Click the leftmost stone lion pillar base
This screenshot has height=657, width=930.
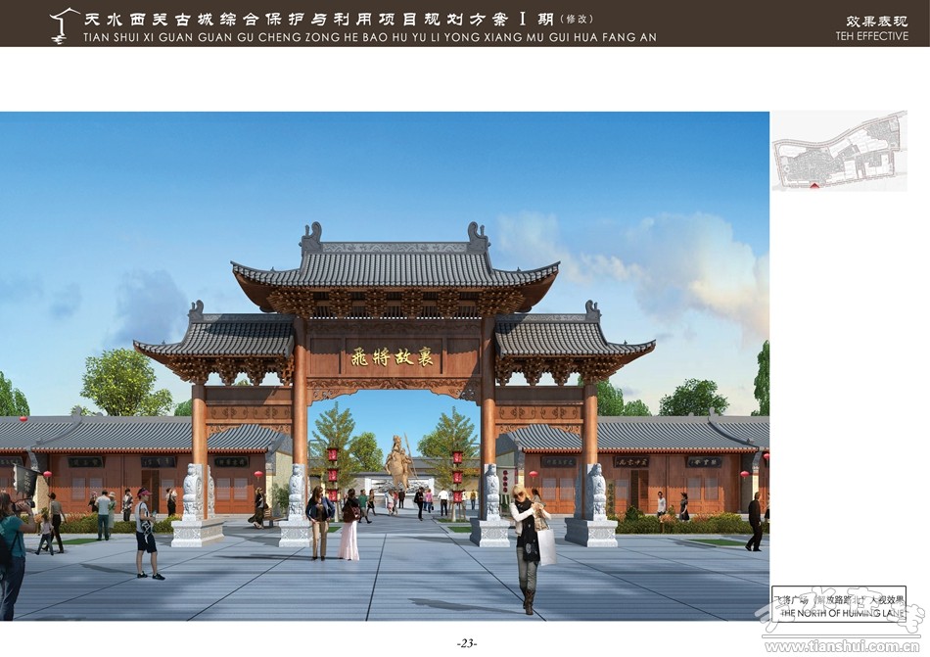click(198, 530)
